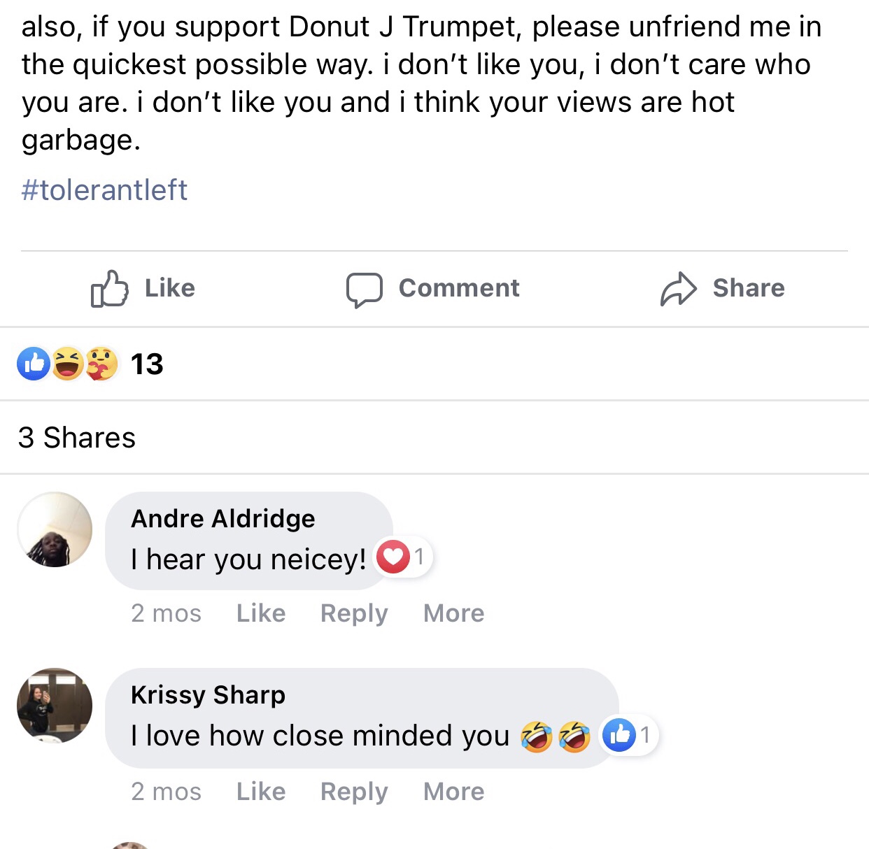Open Krissy Sharp's profile picture
The height and width of the screenshot is (849, 869).
click(55, 705)
